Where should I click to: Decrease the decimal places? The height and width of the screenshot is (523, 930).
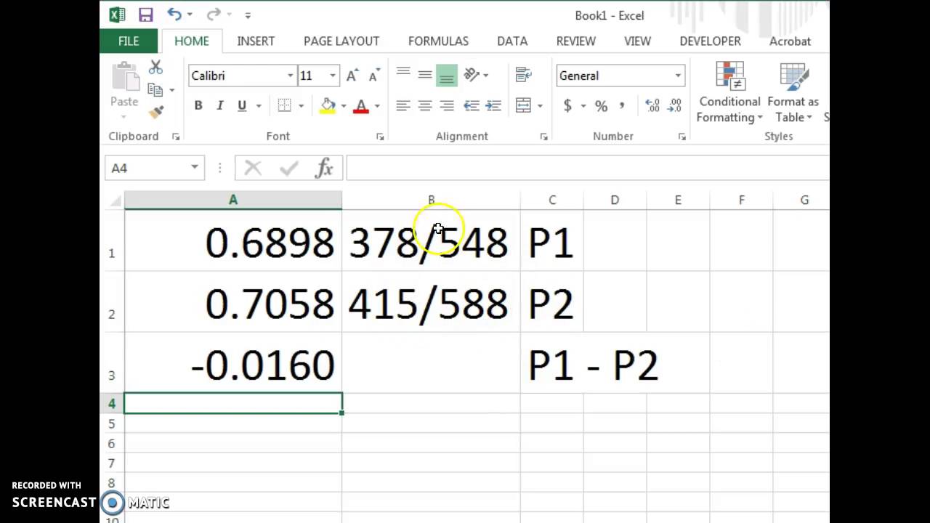(x=676, y=106)
